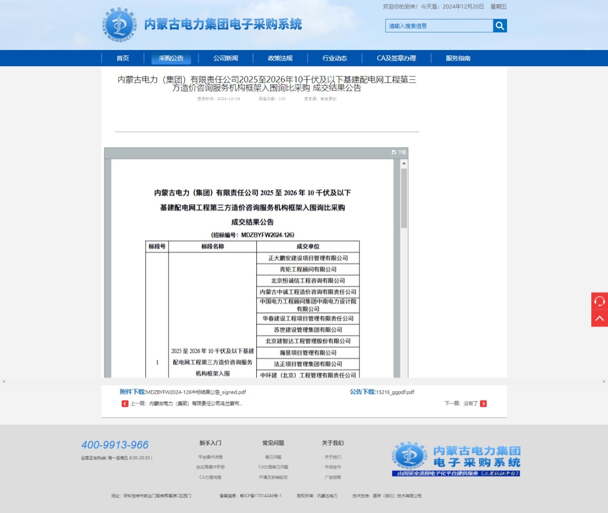Open the 服务指南 menu item
The width and height of the screenshot is (608, 513).
[458, 58]
